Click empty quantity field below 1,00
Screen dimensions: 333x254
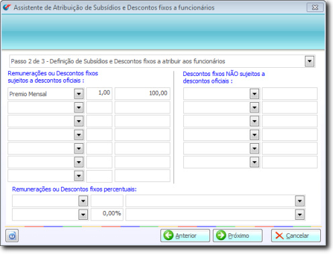pyautogui.click(x=99, y=108)
